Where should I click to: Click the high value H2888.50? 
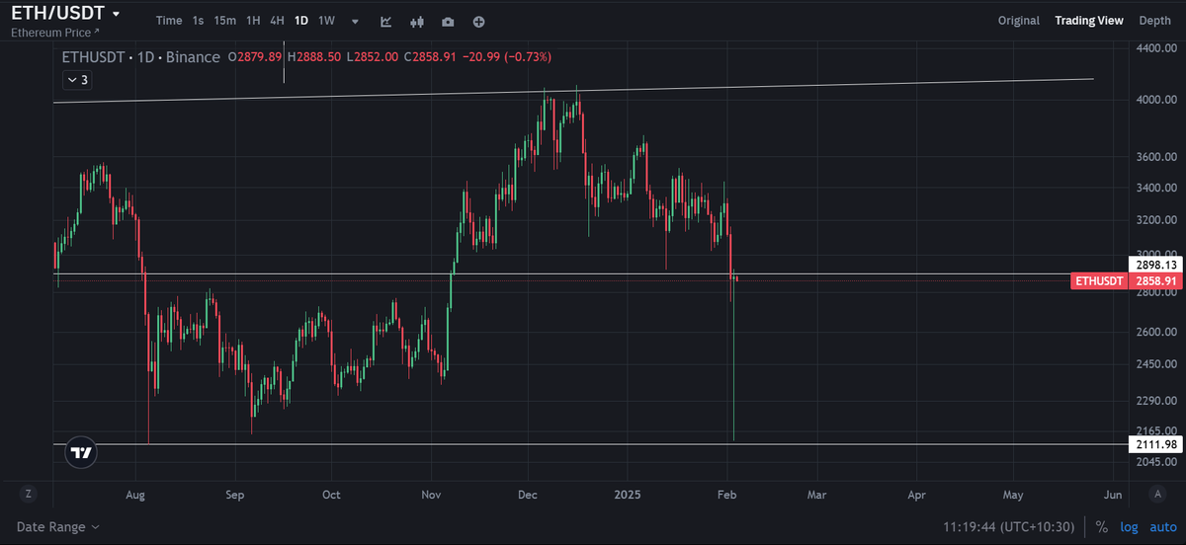(314, 57)
